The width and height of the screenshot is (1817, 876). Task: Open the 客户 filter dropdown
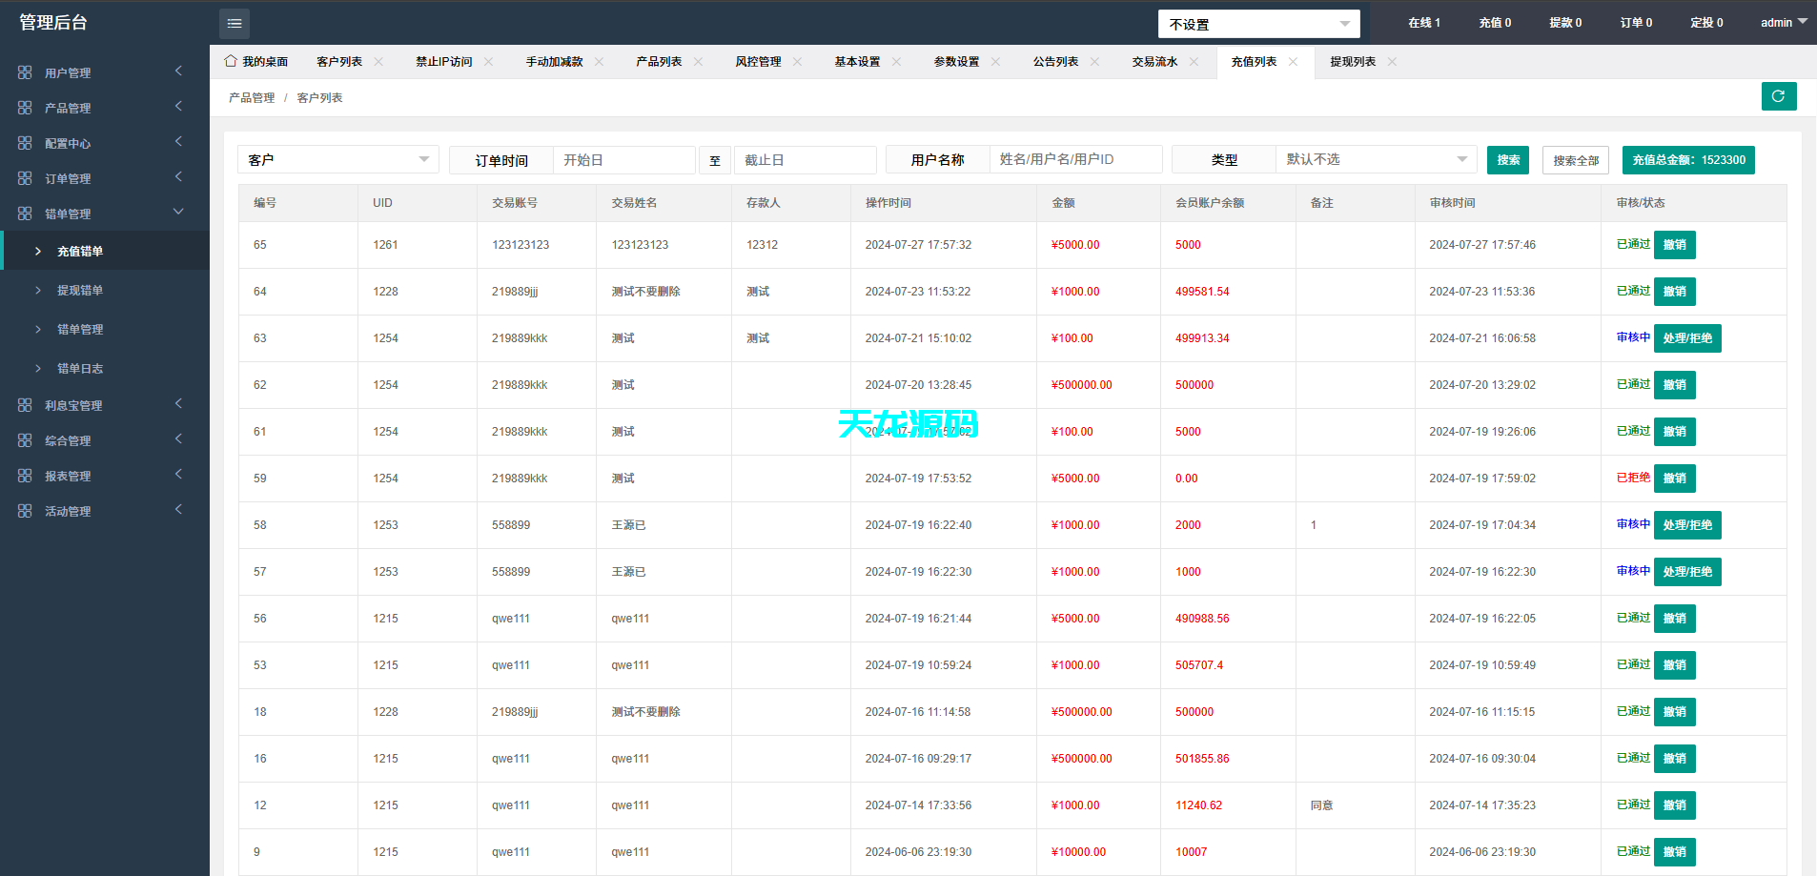point(337,159)
